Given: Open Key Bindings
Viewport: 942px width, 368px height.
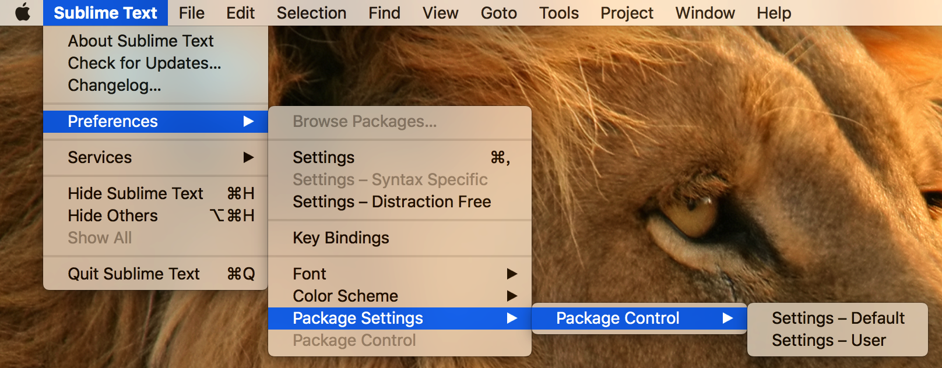Looking at the screenshot, I should pyautogui.click(x=400, y=238).
